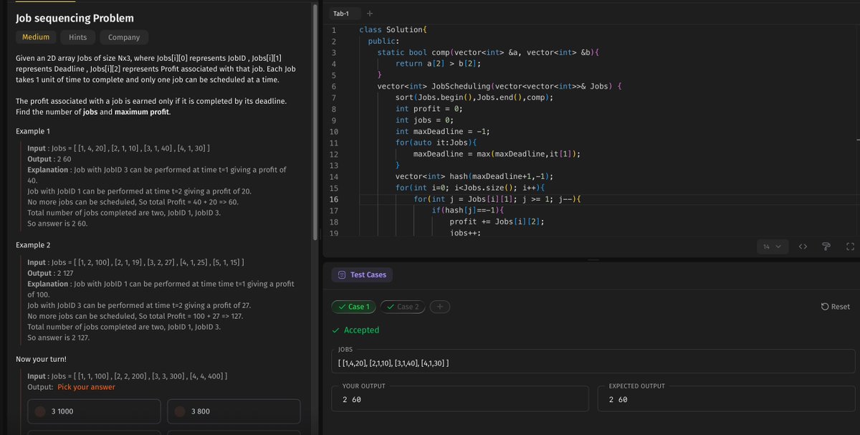860x435 pixels.
Task: Click the 'Now your turn!' text
Action: pos(41,358)
